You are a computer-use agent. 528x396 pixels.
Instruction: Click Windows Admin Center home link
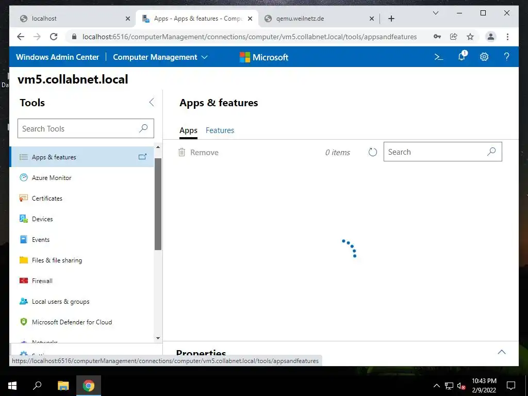click(58, 57)
